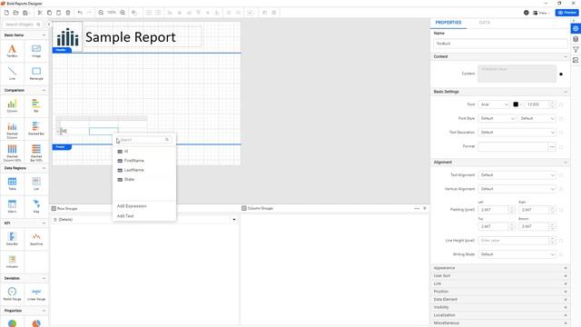Open the (Details) row group dropdown arrow
581x327 pixels.
pos(234,220)
